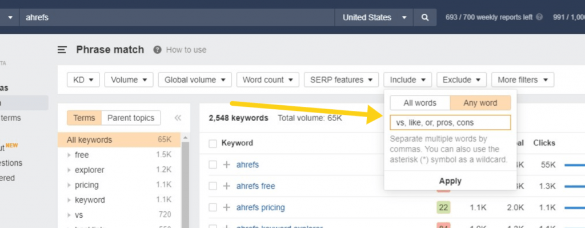Open the Volume filter dropdown
The width and height of the screenshot is (585, 228).
(129, 80)
